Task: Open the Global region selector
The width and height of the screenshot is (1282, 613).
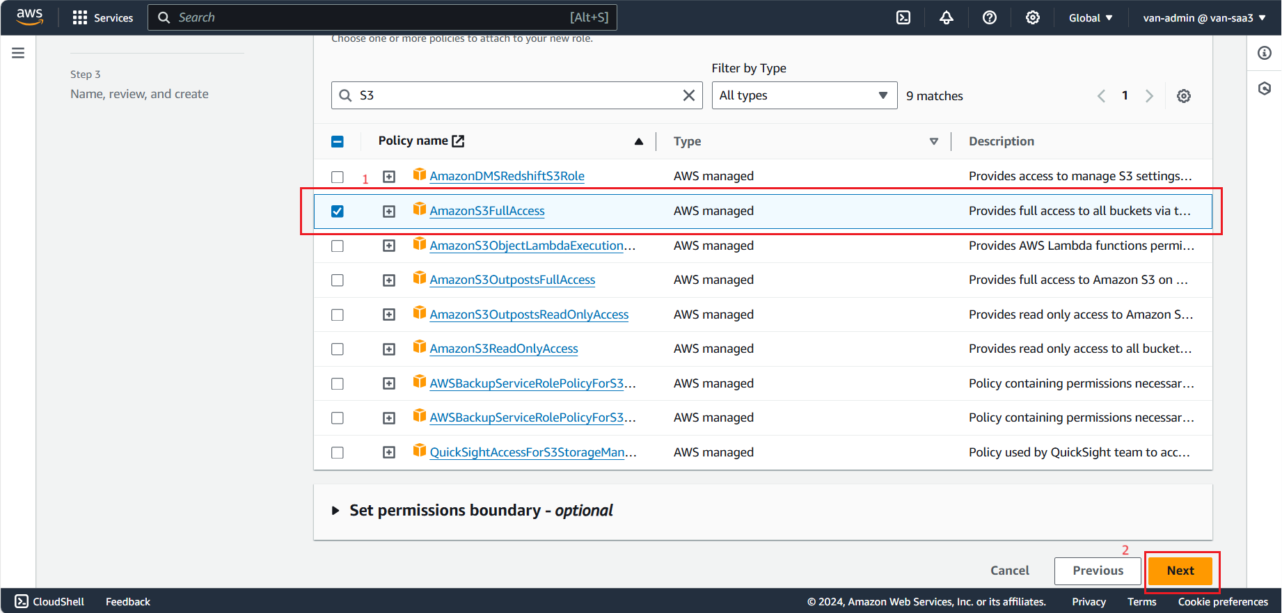Action: coord(1091,17)
